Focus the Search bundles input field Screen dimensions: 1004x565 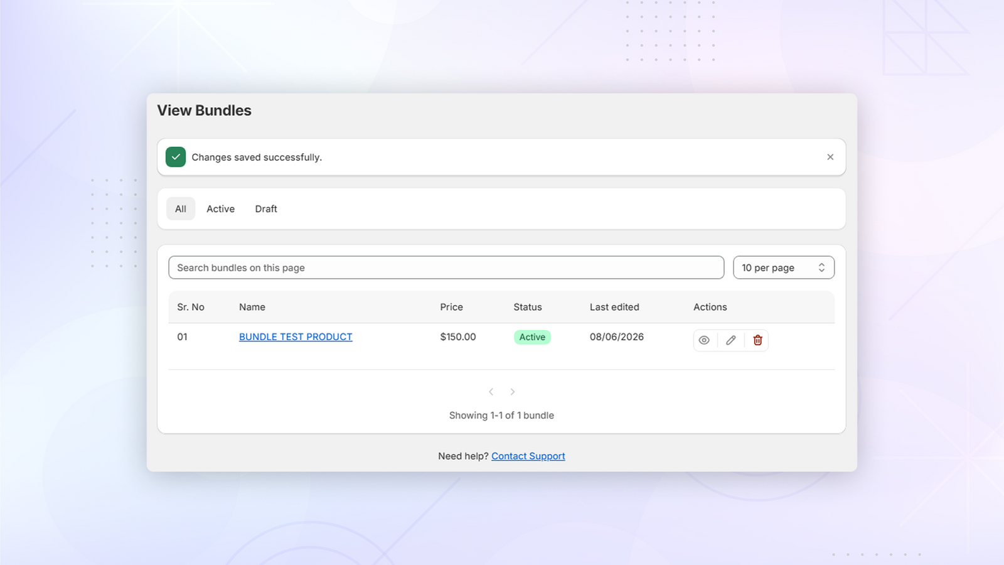point(446,267)
